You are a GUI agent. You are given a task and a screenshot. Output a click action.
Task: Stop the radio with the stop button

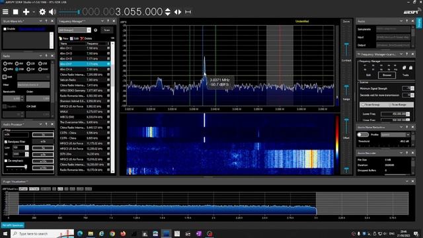(x=16, y=12)
